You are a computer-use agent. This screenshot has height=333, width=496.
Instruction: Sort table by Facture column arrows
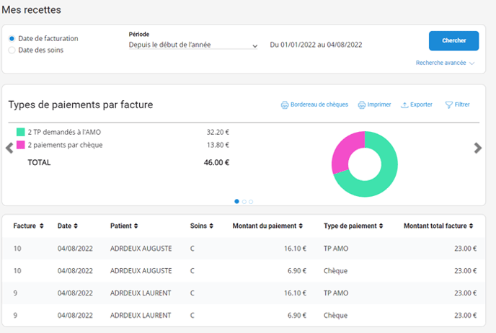(42, 226)
